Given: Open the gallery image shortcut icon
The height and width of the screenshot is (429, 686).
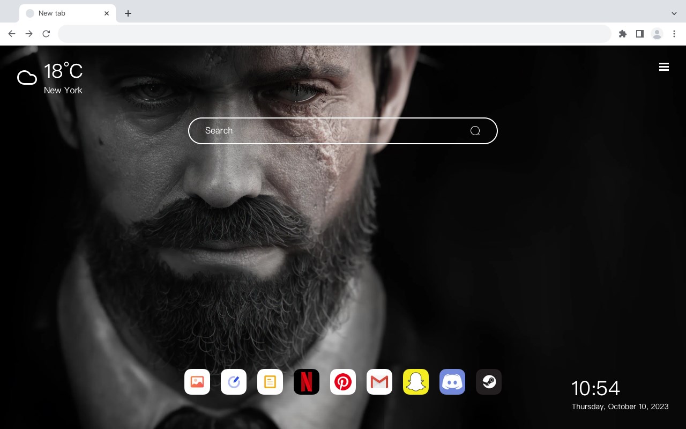Looking at the screenshot, I should click(x=197, y=382).
